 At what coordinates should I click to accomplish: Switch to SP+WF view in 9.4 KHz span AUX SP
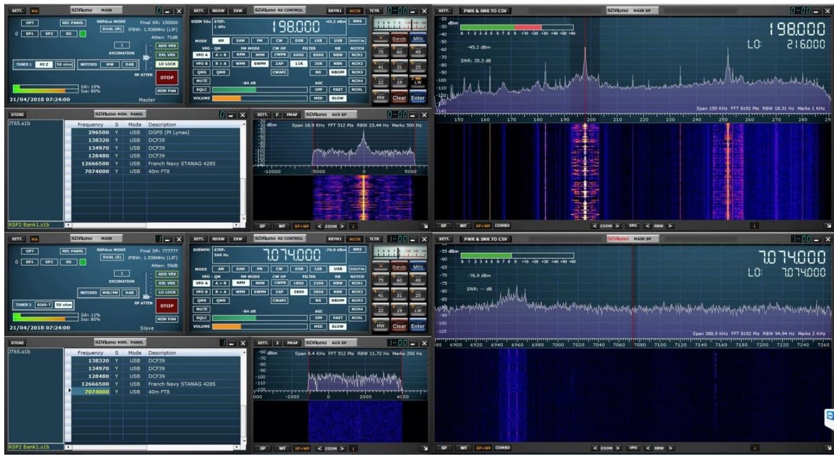click(302, 449)
